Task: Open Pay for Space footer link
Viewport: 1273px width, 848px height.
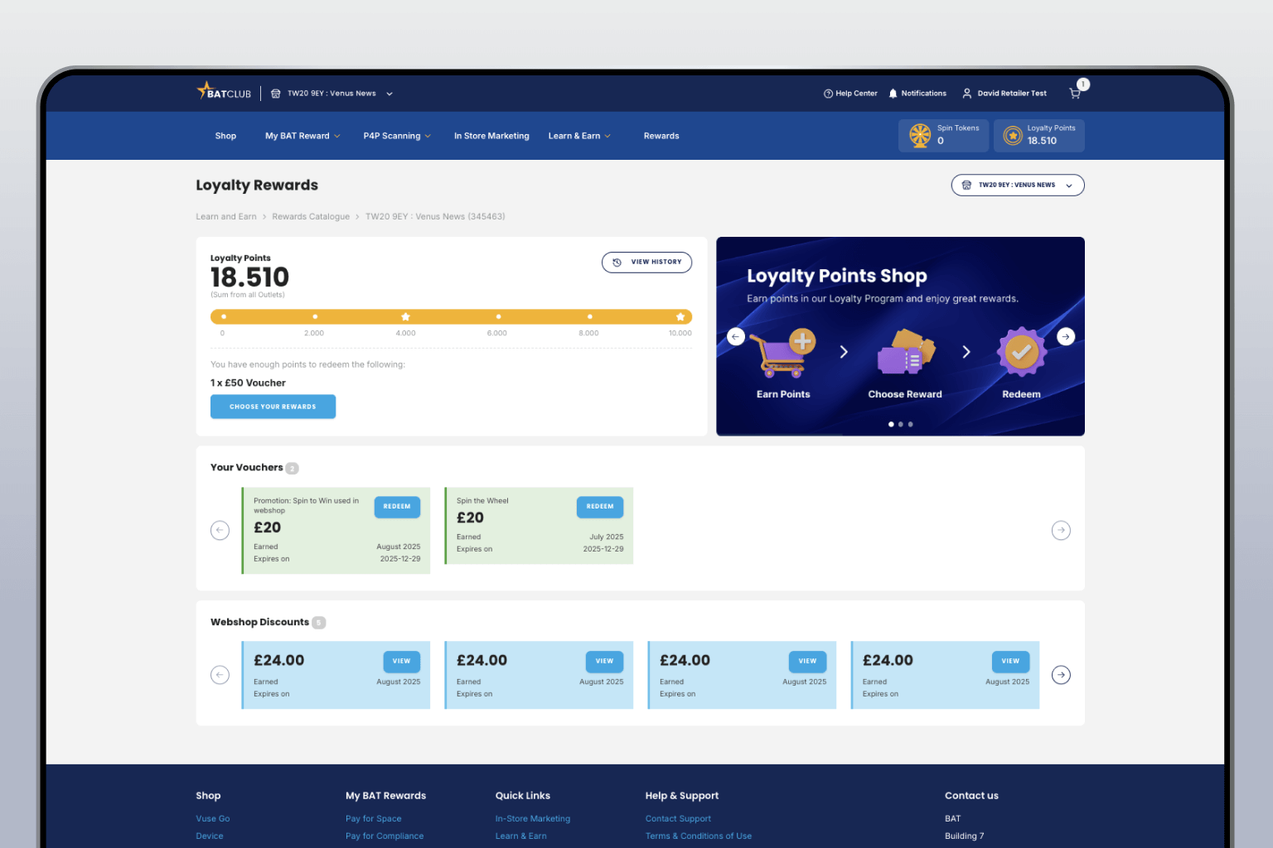Action: 374,819
